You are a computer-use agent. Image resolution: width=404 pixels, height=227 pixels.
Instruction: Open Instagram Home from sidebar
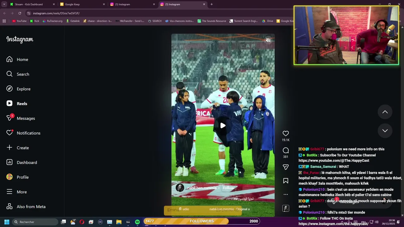17,59
